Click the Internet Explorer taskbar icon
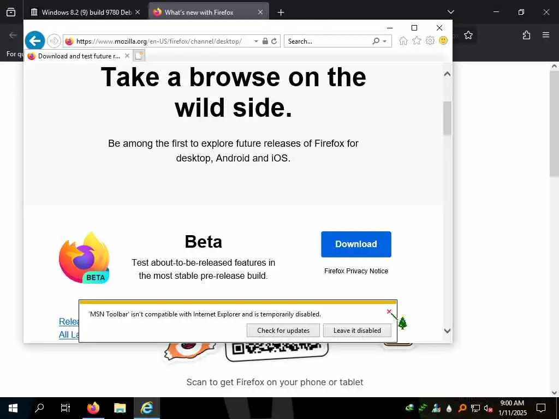 point(146,408)
